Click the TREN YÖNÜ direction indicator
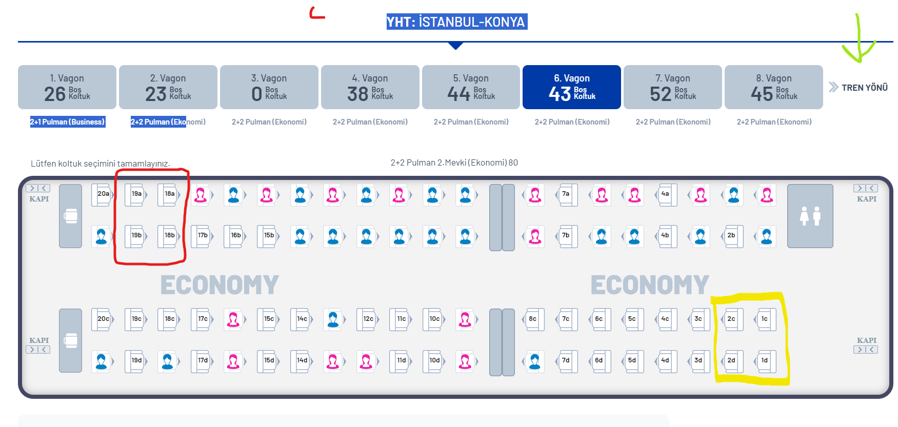898x427 pixels. click(858, 88)
